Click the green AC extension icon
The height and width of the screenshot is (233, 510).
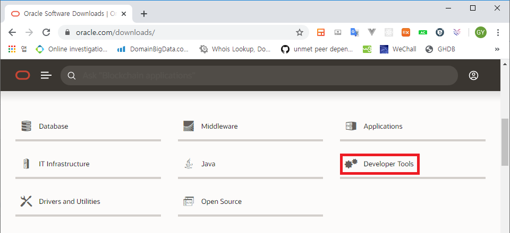(423, 32)
